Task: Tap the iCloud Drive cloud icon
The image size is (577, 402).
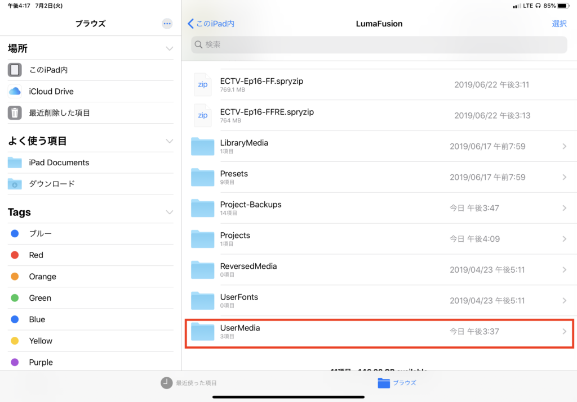Action: pos(15,92)
